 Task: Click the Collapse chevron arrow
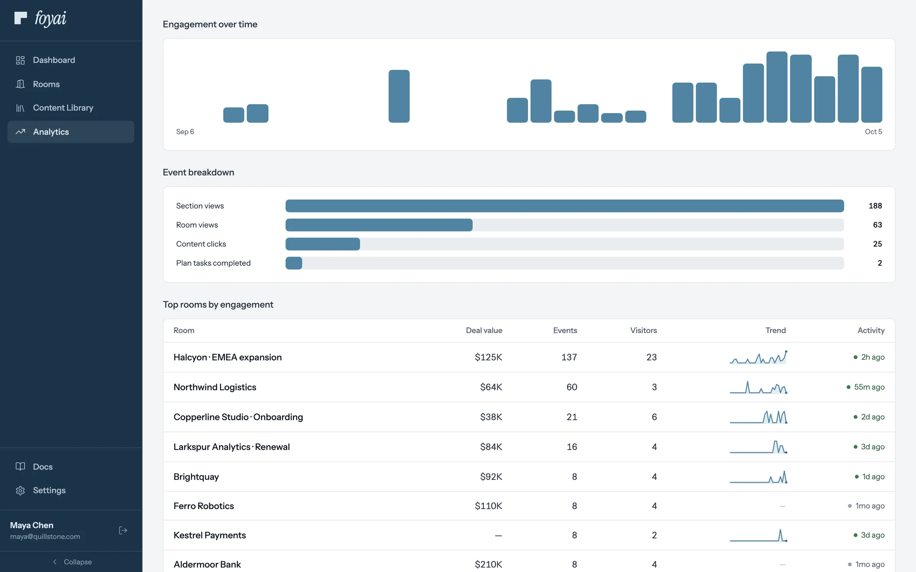pos(55,562)
